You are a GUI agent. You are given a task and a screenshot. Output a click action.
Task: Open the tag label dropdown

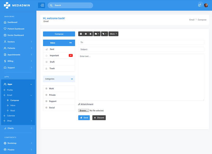pos(104,34)
